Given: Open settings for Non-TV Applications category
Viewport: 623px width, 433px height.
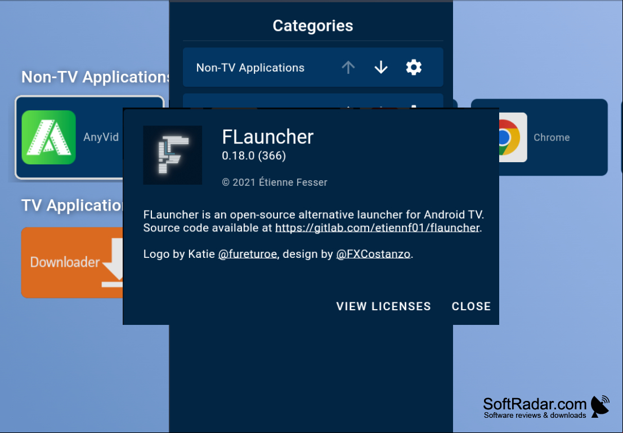Looking at the screenshot, I should 414,68.
